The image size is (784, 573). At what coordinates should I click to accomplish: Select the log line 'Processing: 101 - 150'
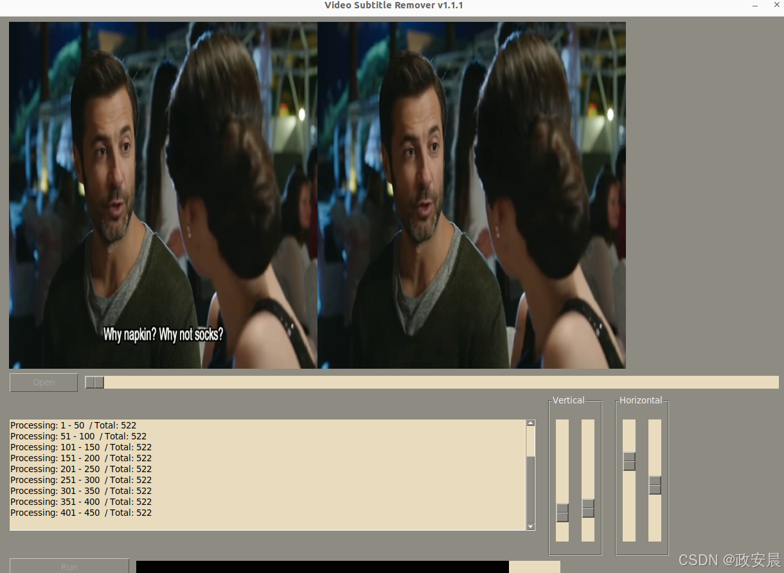81,447
